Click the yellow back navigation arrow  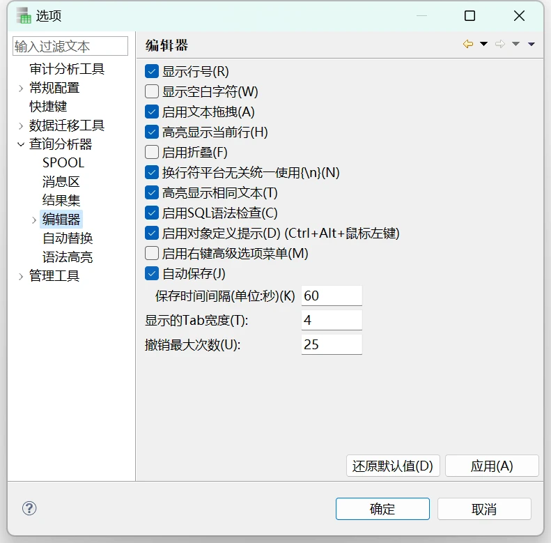tap(468, 44)
